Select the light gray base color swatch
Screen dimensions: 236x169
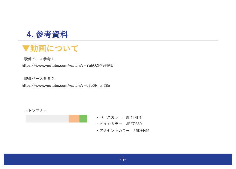pos(47,118)
